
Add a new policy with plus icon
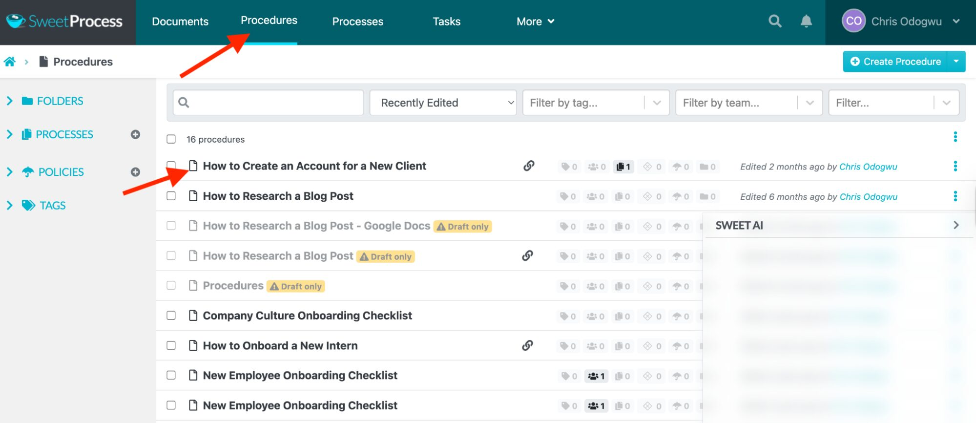click(136, 172)
